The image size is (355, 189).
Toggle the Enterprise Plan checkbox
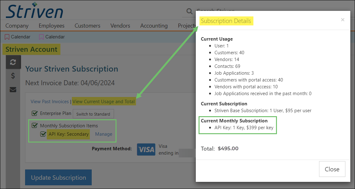point(34,113)
